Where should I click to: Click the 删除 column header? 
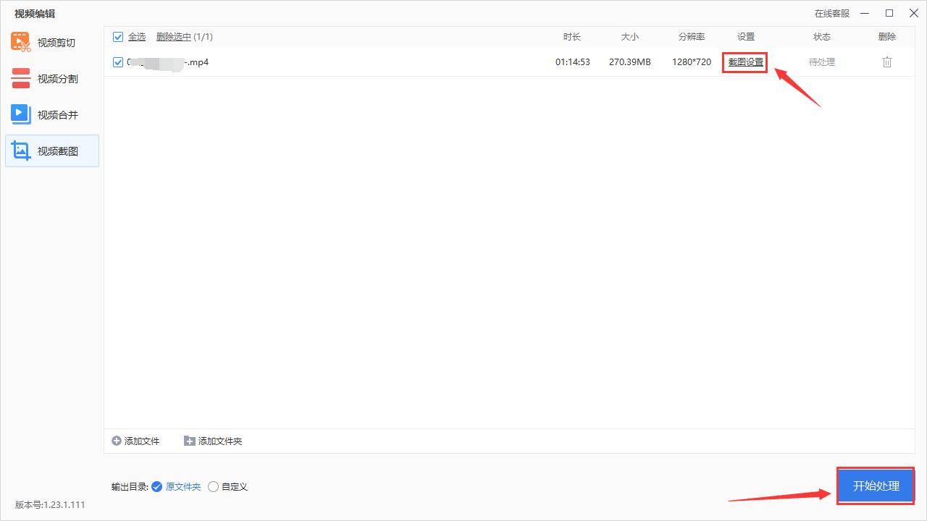[887, 37]
